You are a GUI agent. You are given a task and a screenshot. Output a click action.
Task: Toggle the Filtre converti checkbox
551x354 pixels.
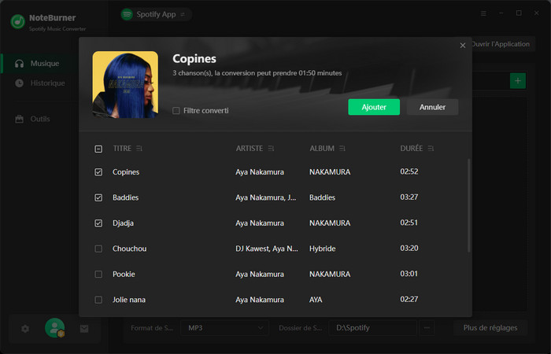[x=176, y=111]
